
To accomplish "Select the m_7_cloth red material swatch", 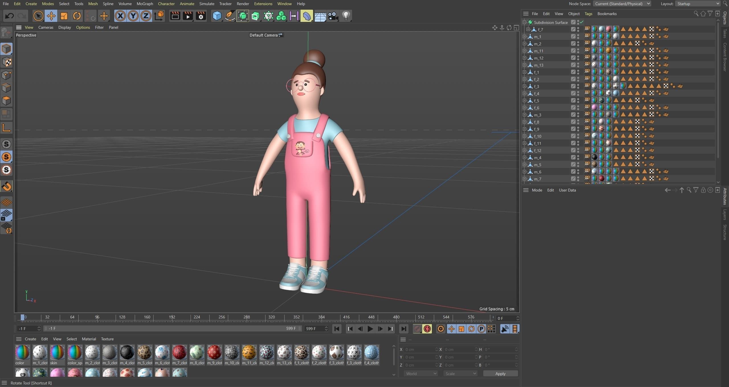I will pyautogui.click(x=179, y=353).
